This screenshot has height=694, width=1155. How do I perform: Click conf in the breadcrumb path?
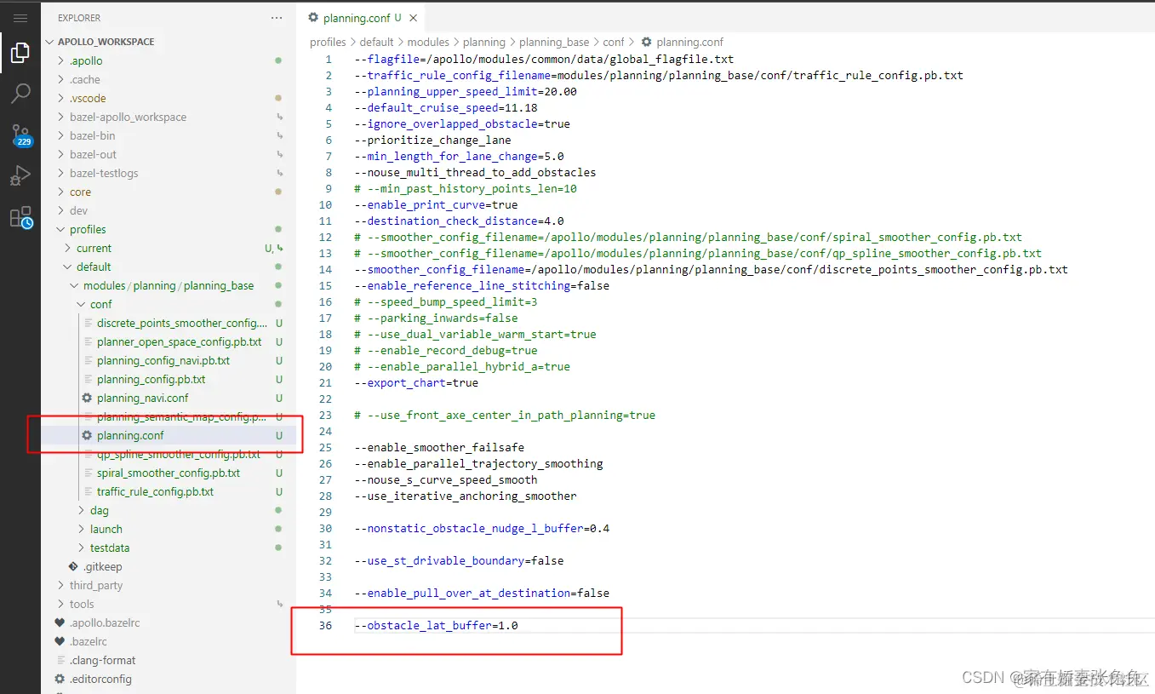tap(614, 42)
